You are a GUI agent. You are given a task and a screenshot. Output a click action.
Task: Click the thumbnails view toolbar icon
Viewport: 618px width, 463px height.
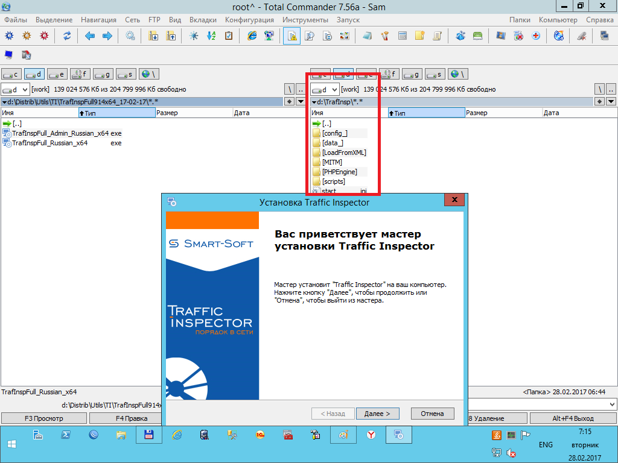pos(345,36)
